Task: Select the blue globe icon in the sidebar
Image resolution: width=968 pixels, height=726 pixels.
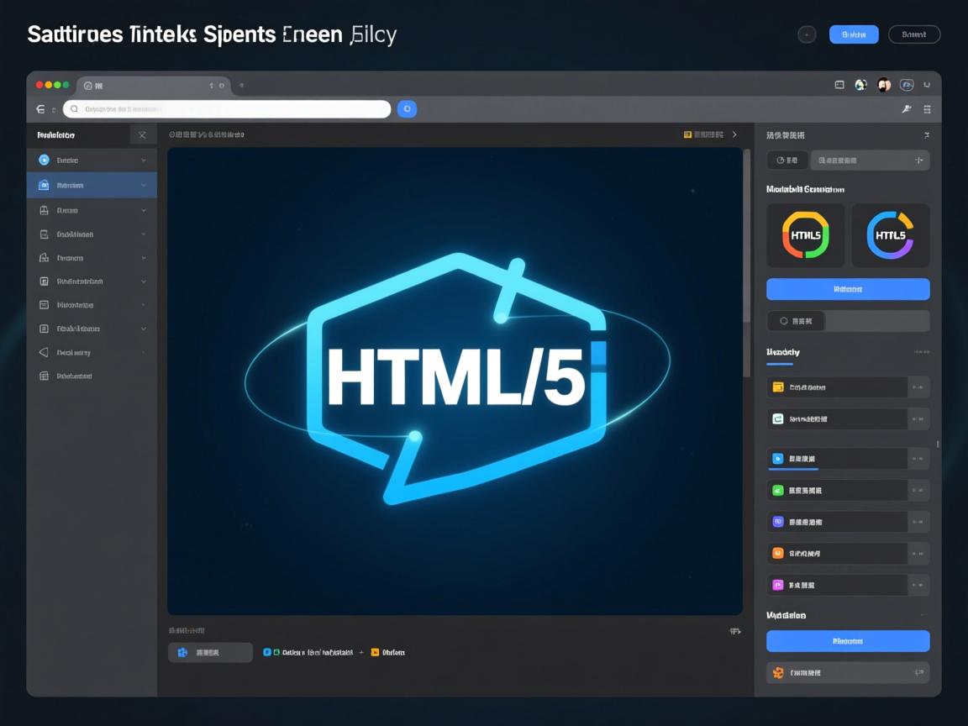Action: [x=43, y=160]
